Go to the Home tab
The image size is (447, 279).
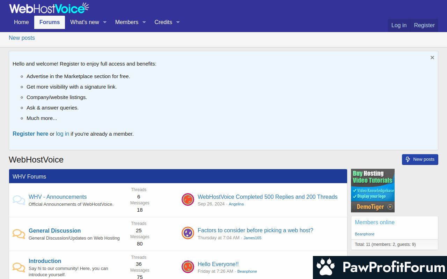pos(21,22)
